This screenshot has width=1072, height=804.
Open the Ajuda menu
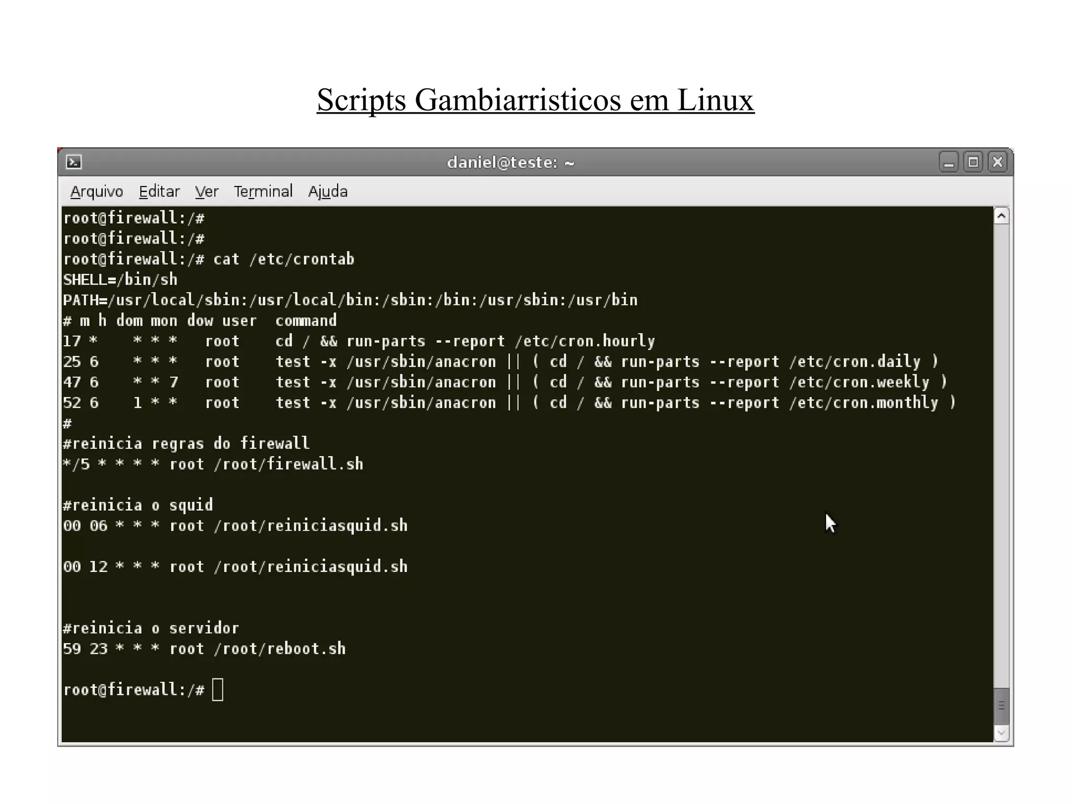click(328, 192)
